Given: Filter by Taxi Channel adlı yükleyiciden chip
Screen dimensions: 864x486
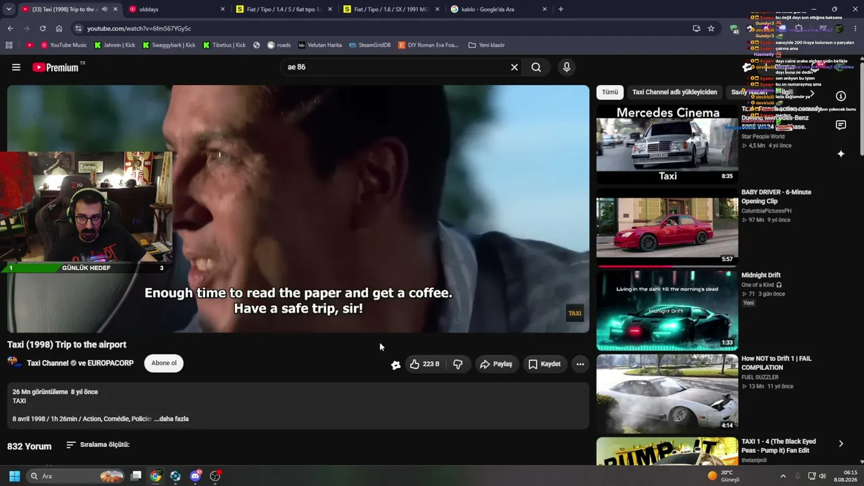Looking at the screenshot, I should coord(674,92).
